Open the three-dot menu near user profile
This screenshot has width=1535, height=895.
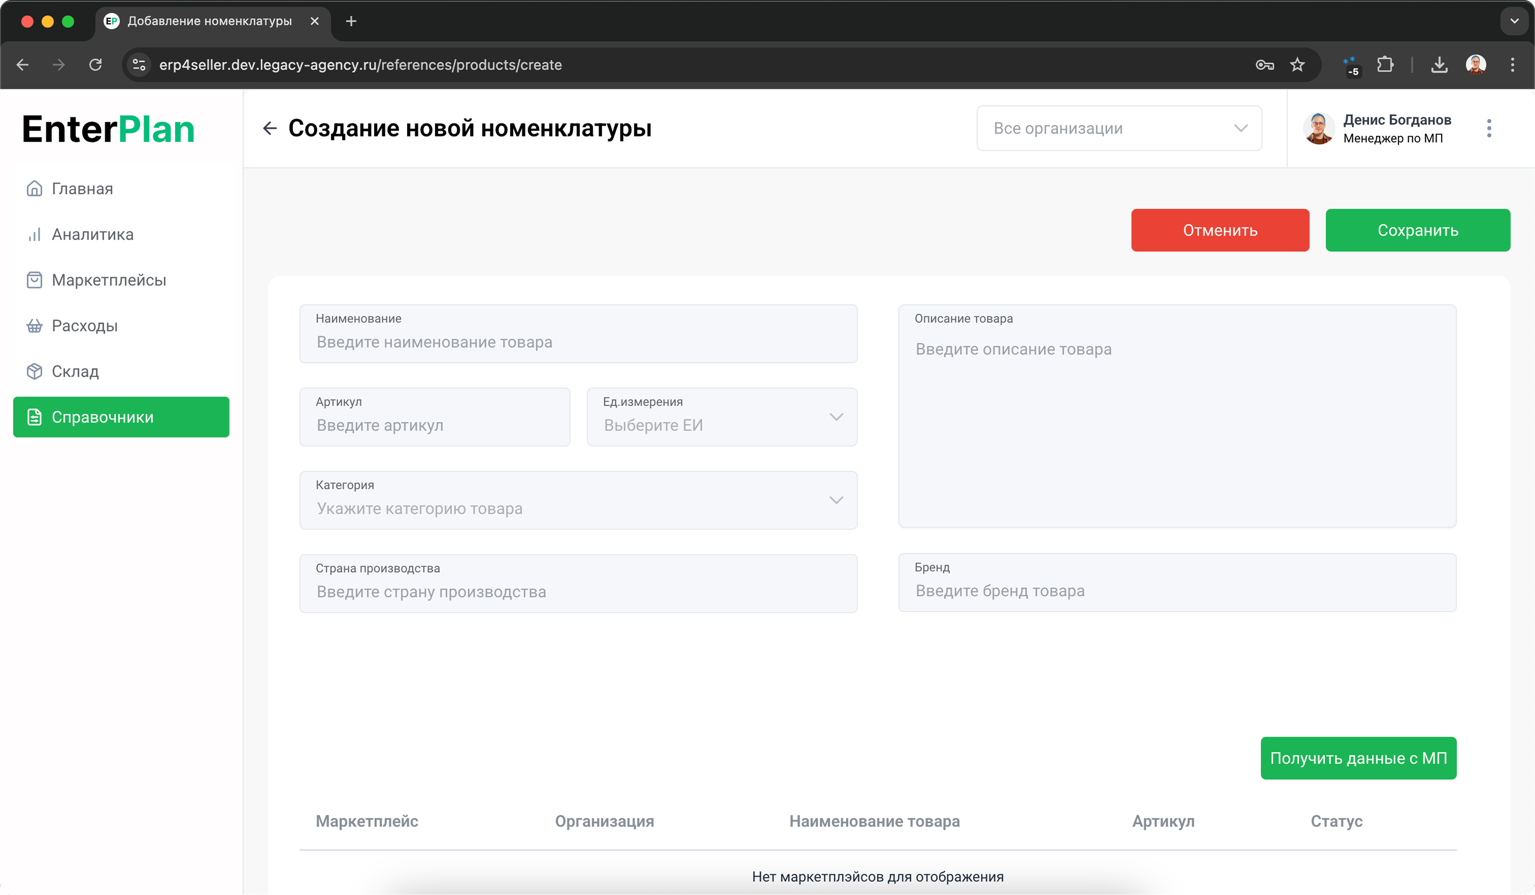coord(1490,128)
